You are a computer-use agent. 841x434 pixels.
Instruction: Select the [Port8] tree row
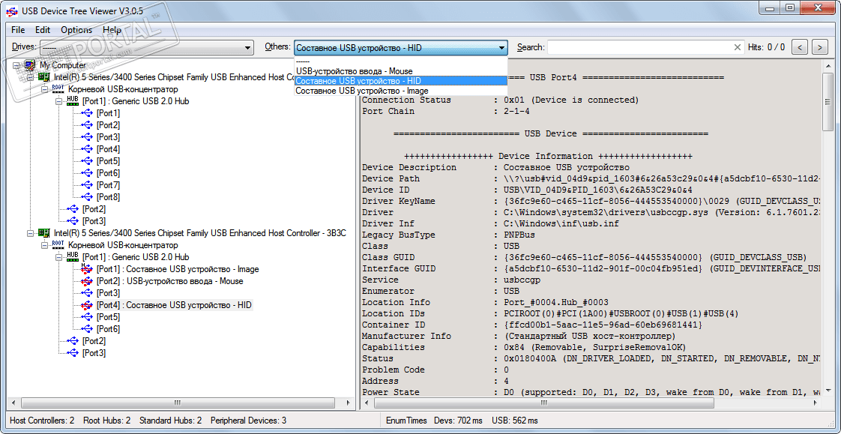tap(108, 197)
